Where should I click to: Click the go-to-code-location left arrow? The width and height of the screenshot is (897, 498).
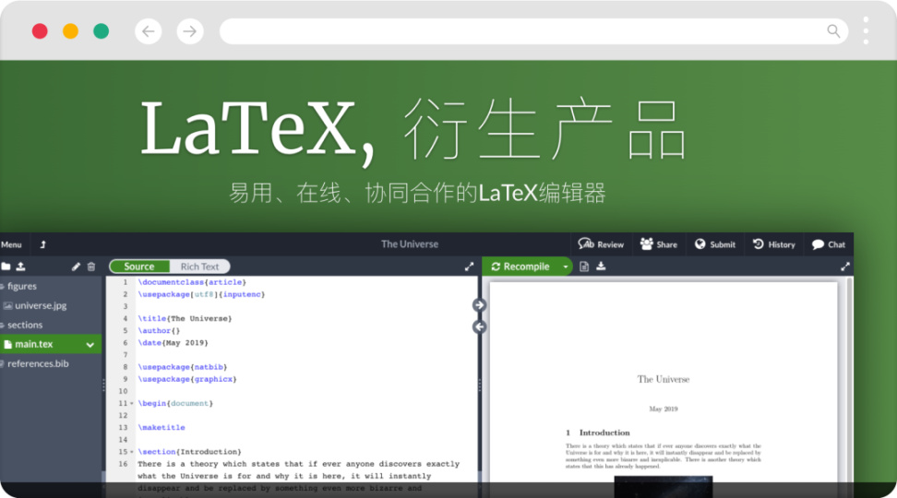point(479,327)
